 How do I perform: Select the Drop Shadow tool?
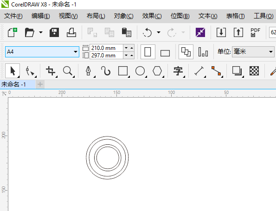237,71
